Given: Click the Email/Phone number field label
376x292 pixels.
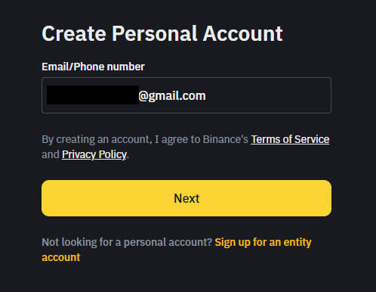Looking at the screenshot, I should 93,67.
